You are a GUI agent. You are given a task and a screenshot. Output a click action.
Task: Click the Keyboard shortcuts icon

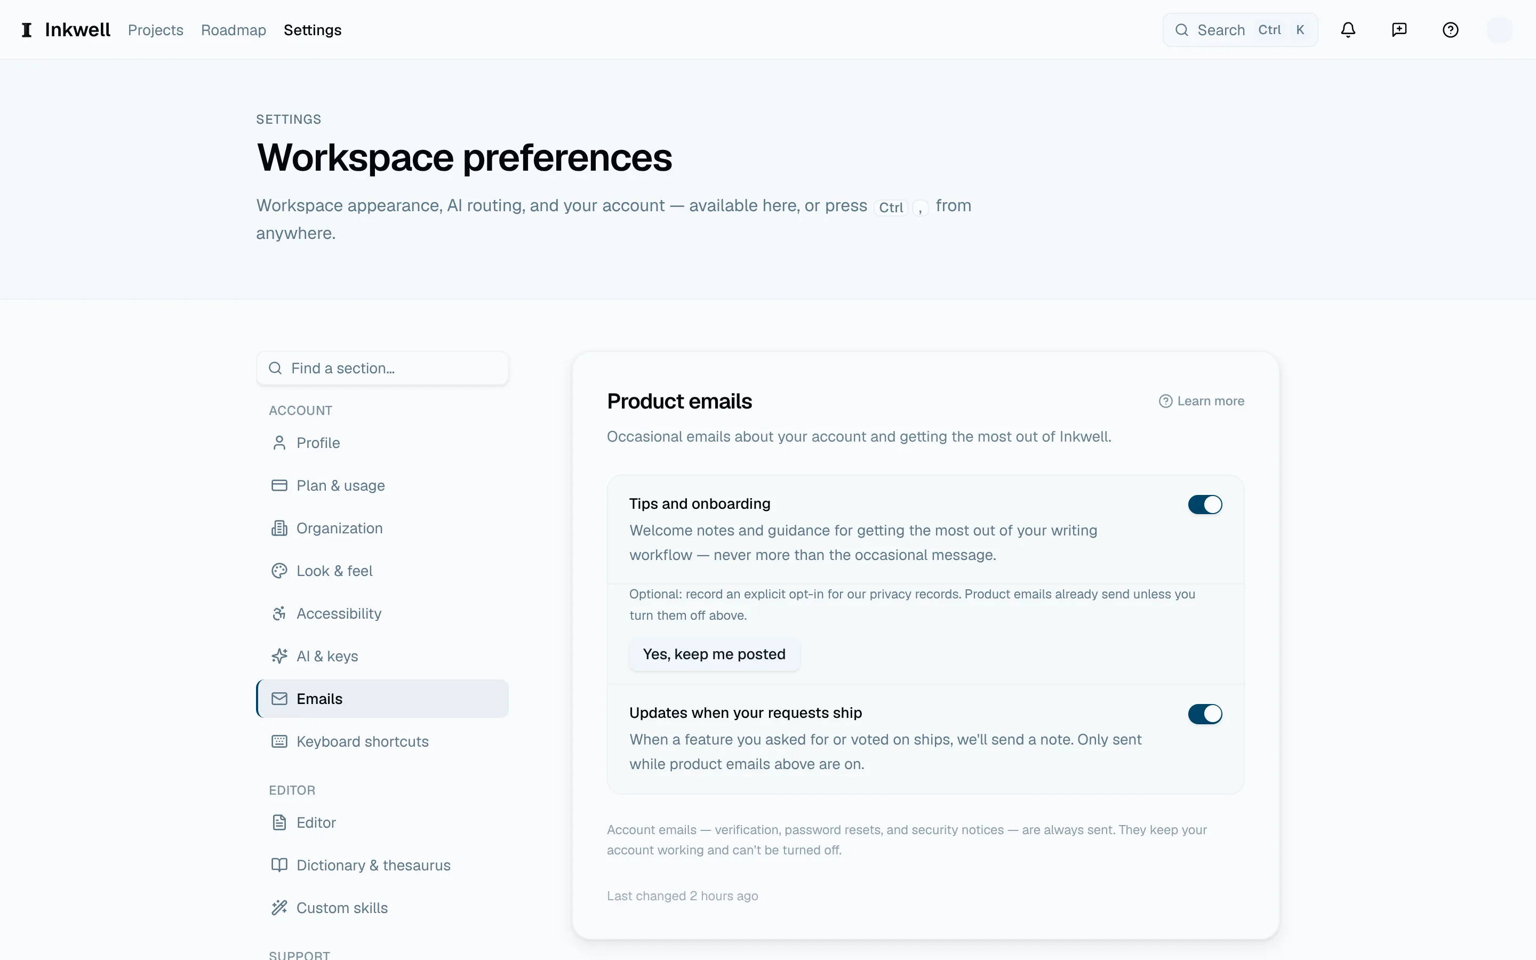point(279,741)
